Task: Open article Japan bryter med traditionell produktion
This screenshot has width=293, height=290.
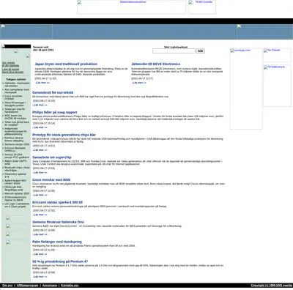Action: [66, 64]
